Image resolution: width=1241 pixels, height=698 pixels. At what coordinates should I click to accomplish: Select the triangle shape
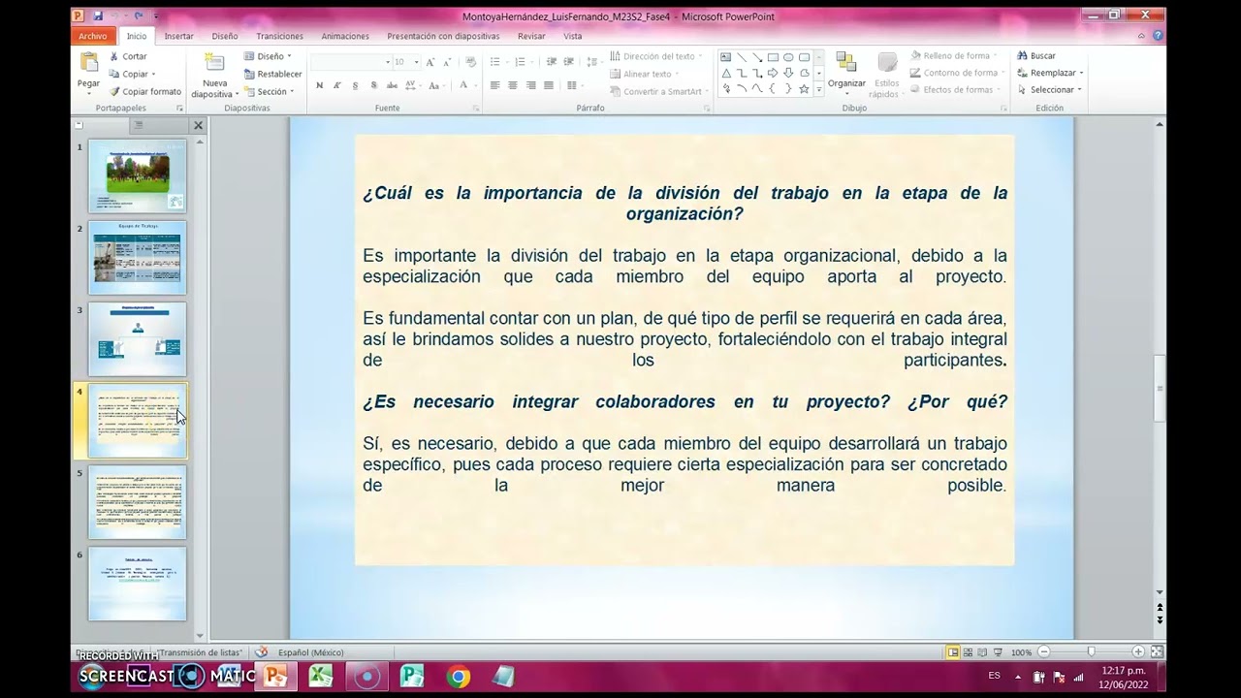[726, 73]
